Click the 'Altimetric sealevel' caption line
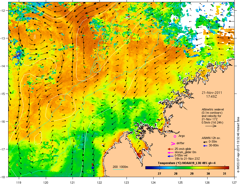Screen dimensions: 240x185 [213, 109]
